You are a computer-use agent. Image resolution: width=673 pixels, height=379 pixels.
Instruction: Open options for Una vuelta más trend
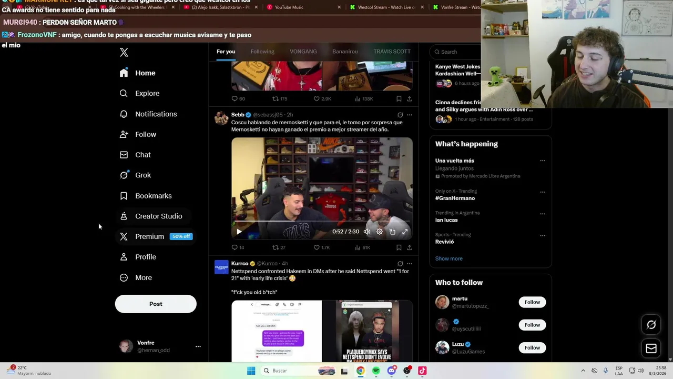pyautogui.click(x=543, y=161)
